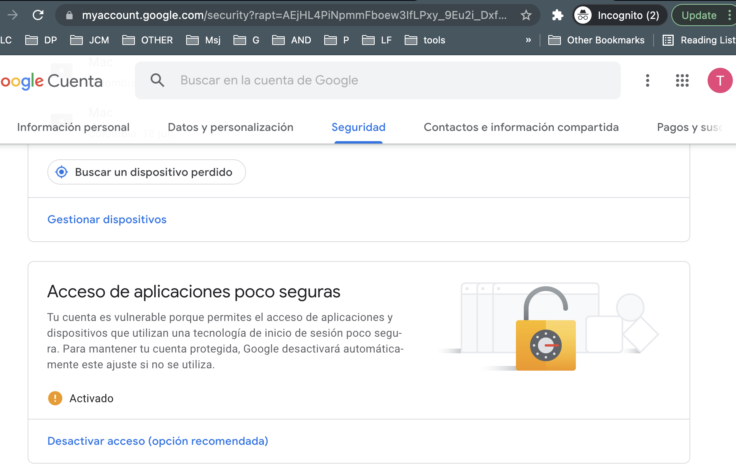Click the padlock site security icon
The image size is (736, 470).
tap(69, 15)
